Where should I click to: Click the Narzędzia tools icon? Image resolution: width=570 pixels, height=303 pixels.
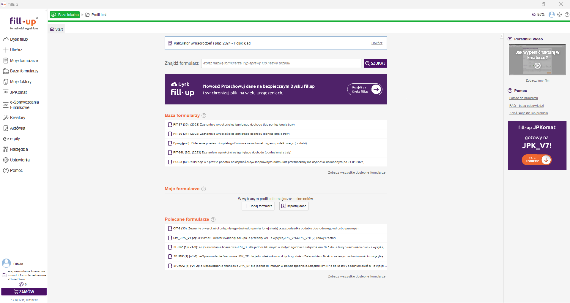tap(6, 149)
